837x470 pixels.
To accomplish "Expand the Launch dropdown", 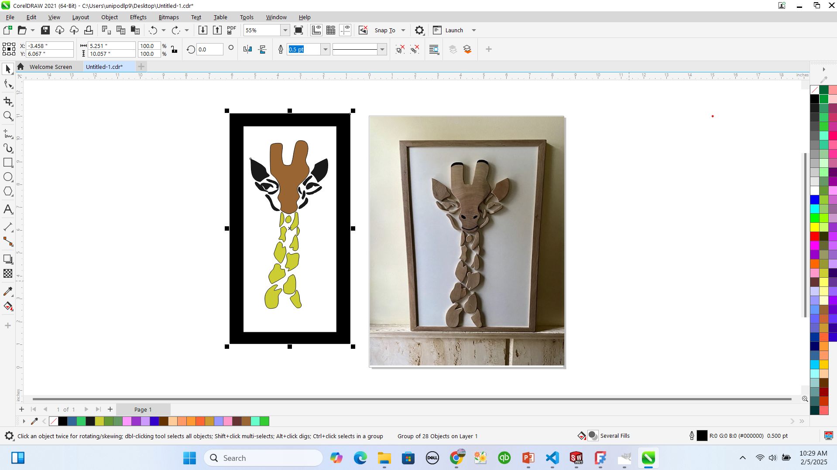I will 474,30.
